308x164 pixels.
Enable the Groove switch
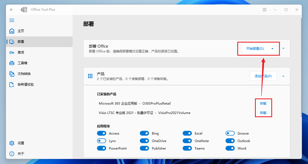click(x=230, y=134)
